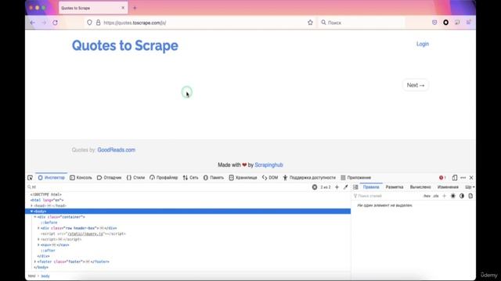Open the DOM devtools tab

click(x=270, y=177)
